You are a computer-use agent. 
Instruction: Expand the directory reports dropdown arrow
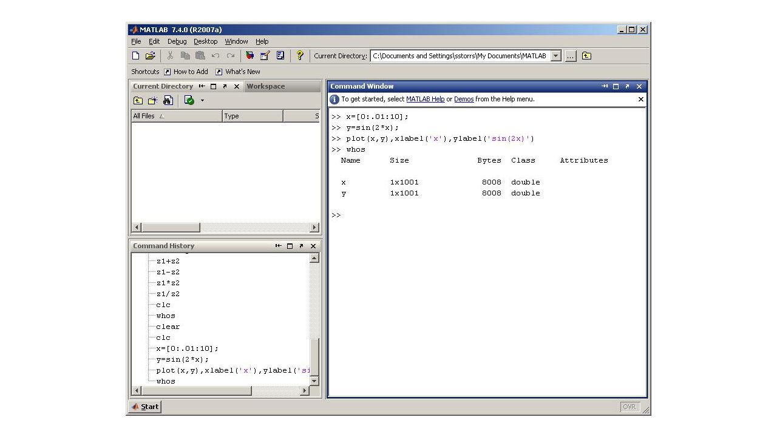[x=202, y=101]
